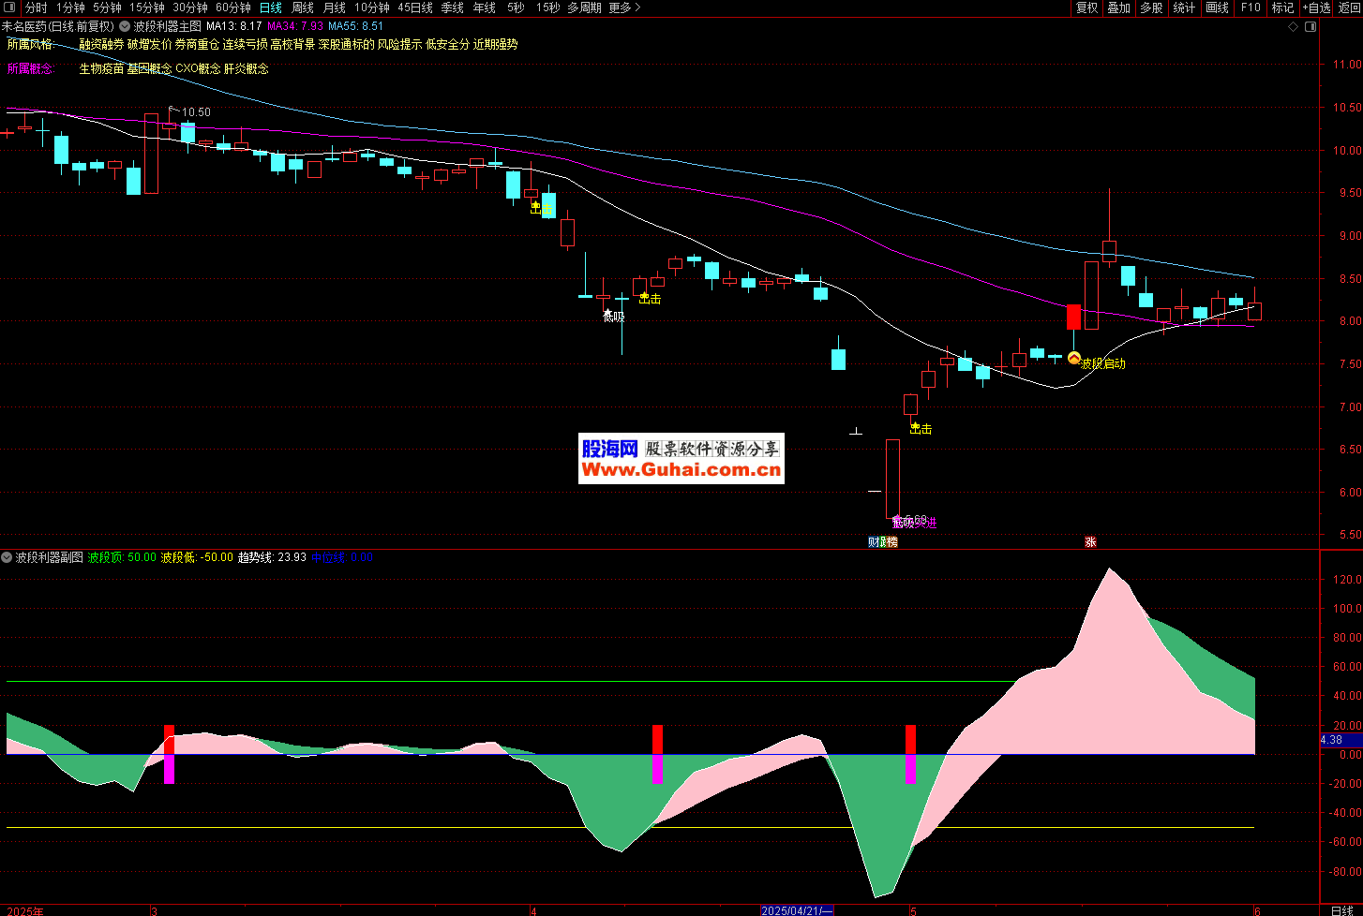Click the 复权 button
The height and width of the screenshot is (916, 1363).
[x=1086, y=7]
